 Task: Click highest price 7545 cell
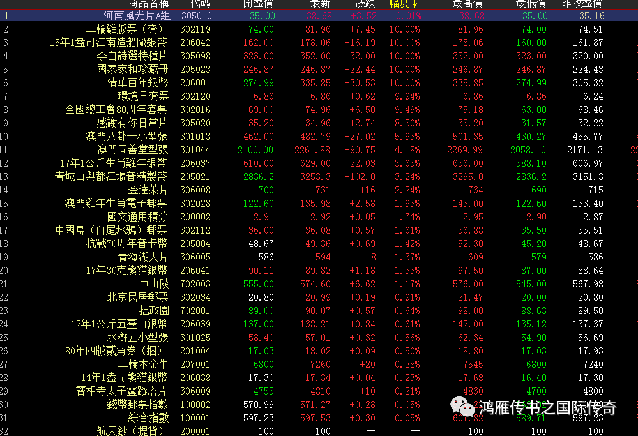(473, 365)
